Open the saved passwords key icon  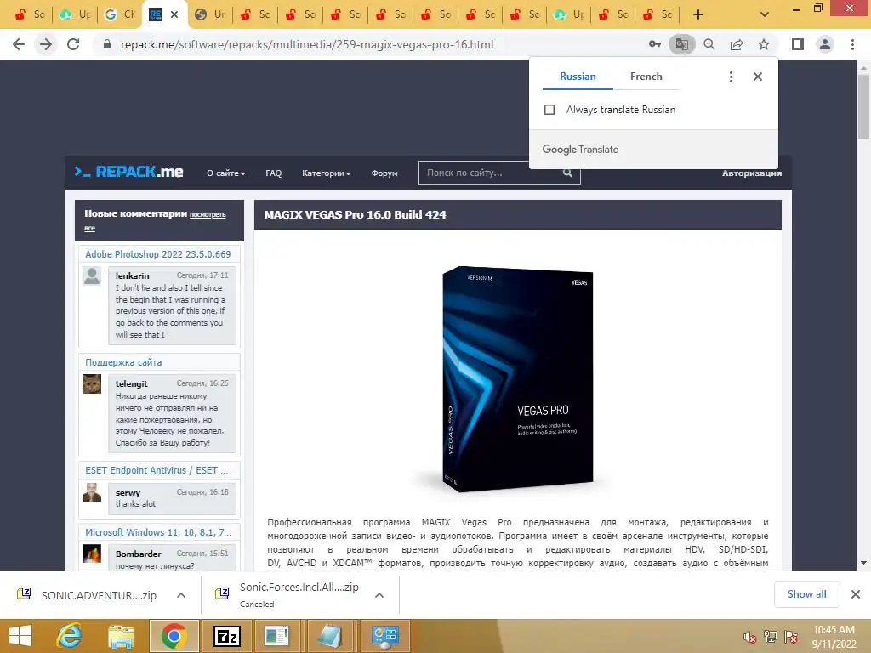click(x=655, y=44)
